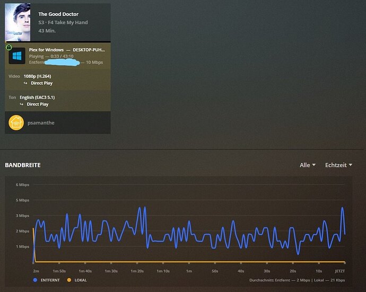Click the English (EAC3 5.1) audio value
The height and width of the screenshot is (292, 366).
click(37, 98)
